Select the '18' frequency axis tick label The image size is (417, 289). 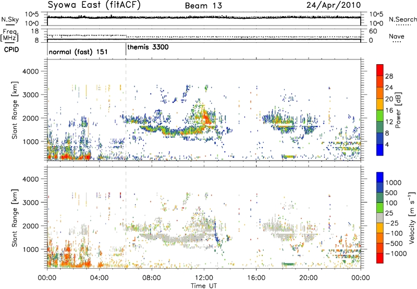point(35,31)
